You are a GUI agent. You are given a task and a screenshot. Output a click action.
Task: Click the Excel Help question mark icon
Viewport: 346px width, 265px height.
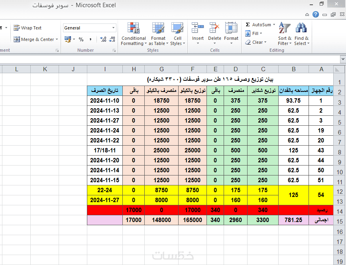(x=316, y=15)
